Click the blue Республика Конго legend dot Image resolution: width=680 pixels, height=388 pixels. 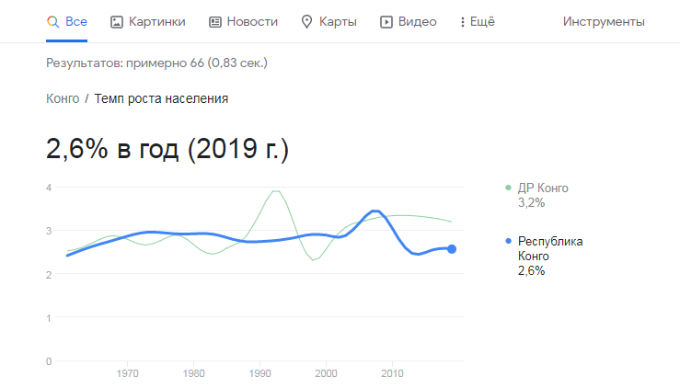click(x=508, y=241)
